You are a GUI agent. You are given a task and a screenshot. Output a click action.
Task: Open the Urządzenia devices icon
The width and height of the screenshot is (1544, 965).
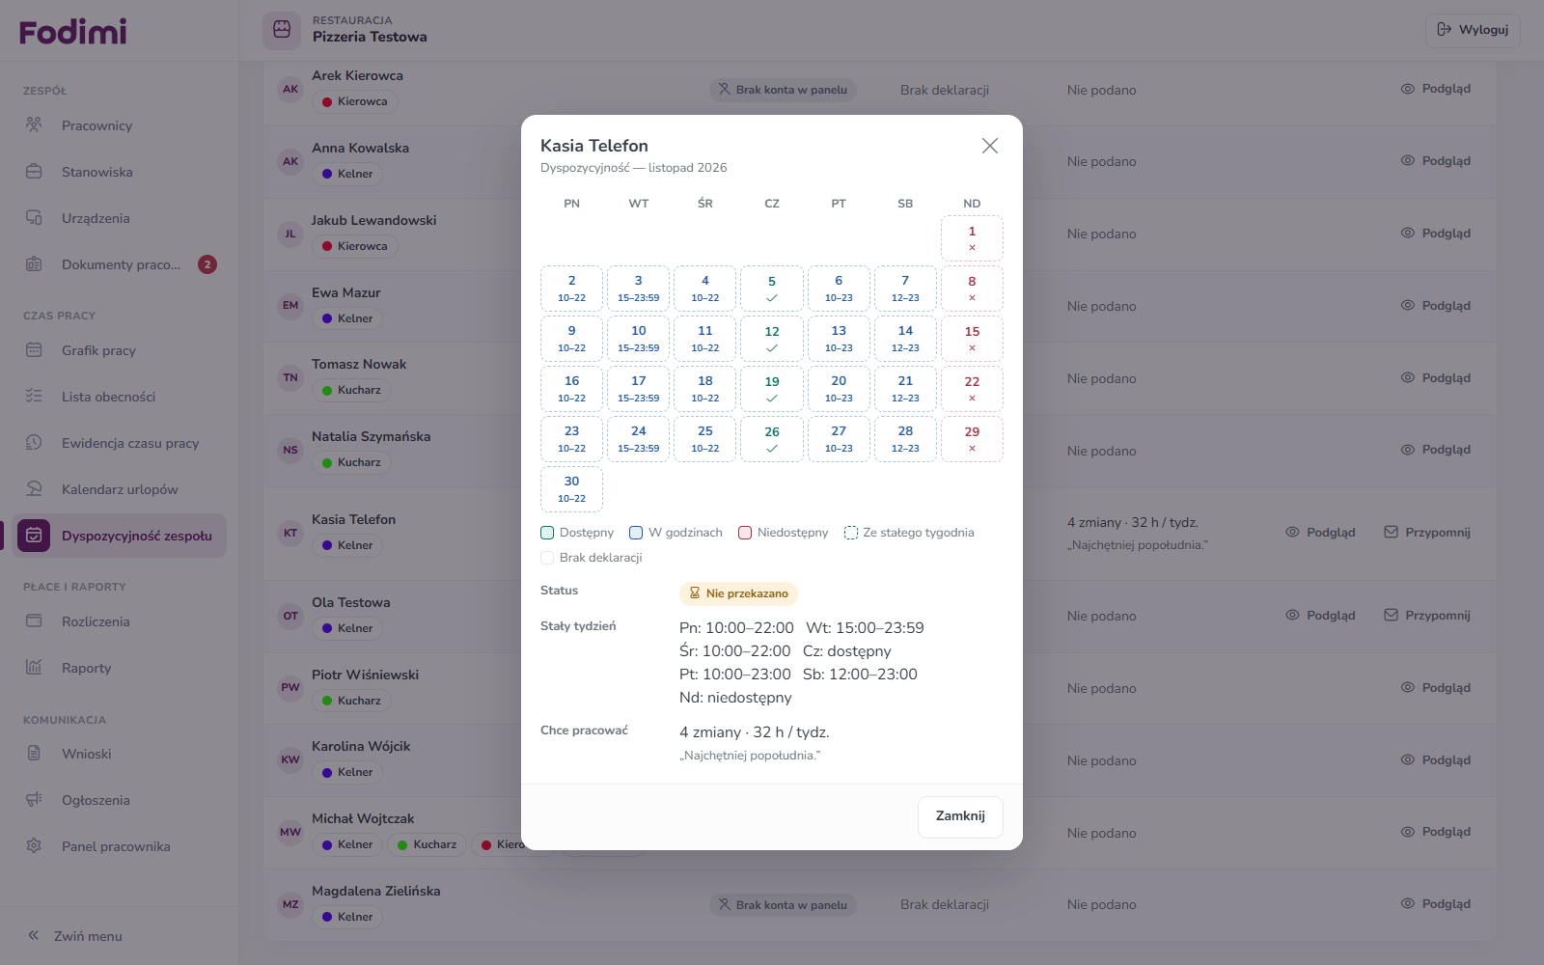(x=34, y=218)
